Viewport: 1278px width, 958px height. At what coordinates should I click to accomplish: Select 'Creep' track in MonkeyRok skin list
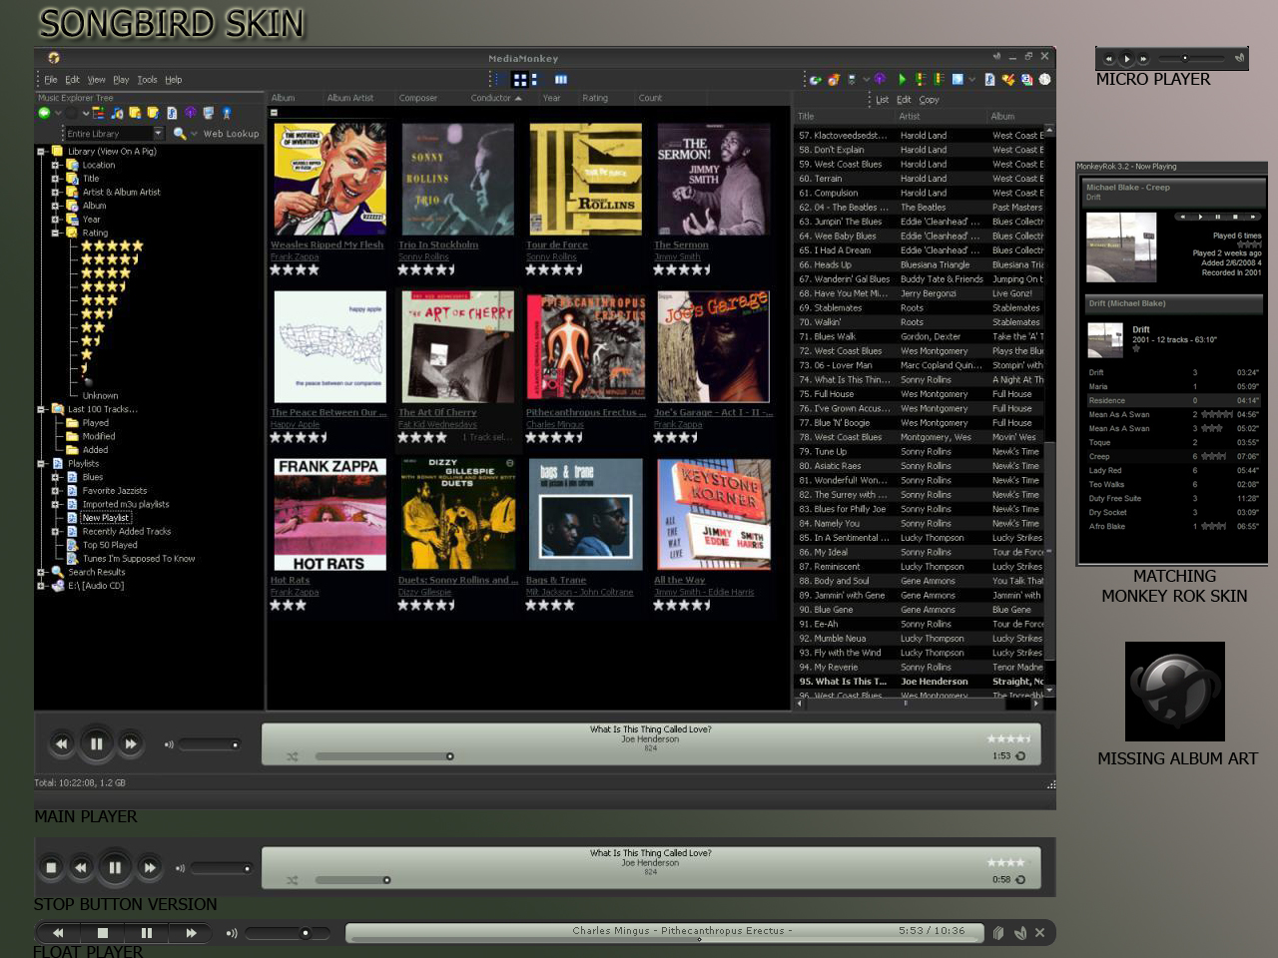click(x=1173, y=456)
